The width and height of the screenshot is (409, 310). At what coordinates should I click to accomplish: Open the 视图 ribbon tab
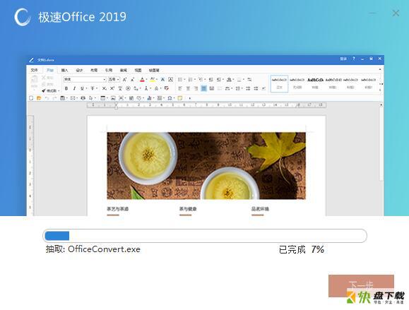pos(138,70)
